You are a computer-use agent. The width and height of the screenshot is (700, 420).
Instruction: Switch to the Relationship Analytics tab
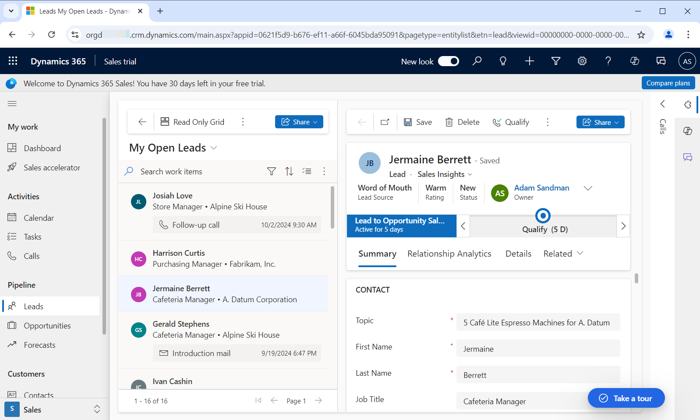point(449,254)
